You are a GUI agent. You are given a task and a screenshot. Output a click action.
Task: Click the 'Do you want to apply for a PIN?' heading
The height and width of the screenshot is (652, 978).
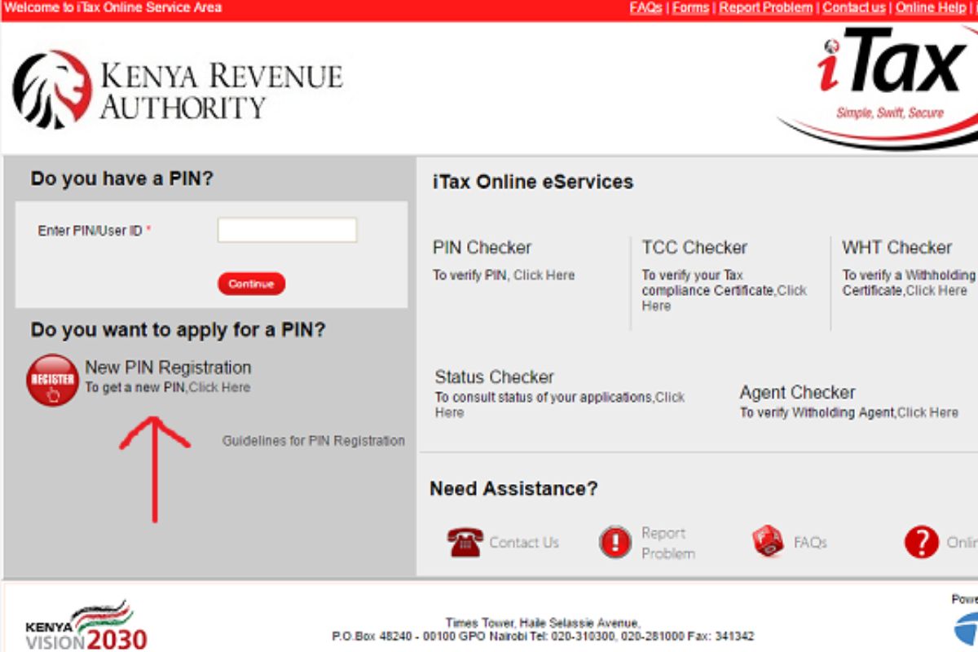pyautogui.click(x=178, y=330)
